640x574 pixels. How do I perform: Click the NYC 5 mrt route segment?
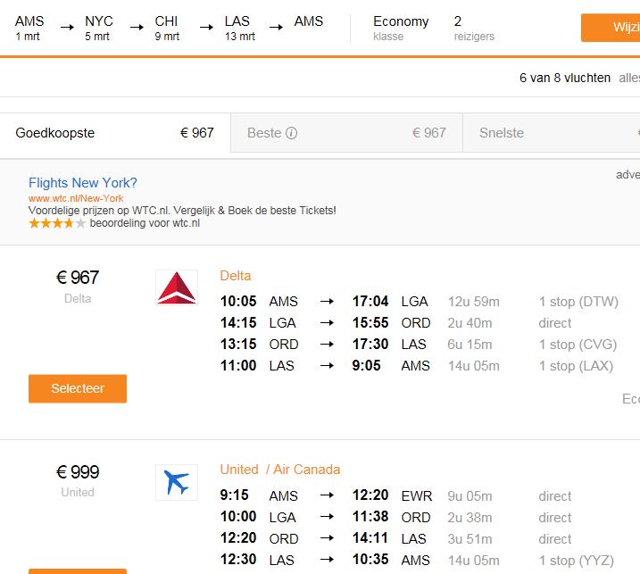(99, 28)
